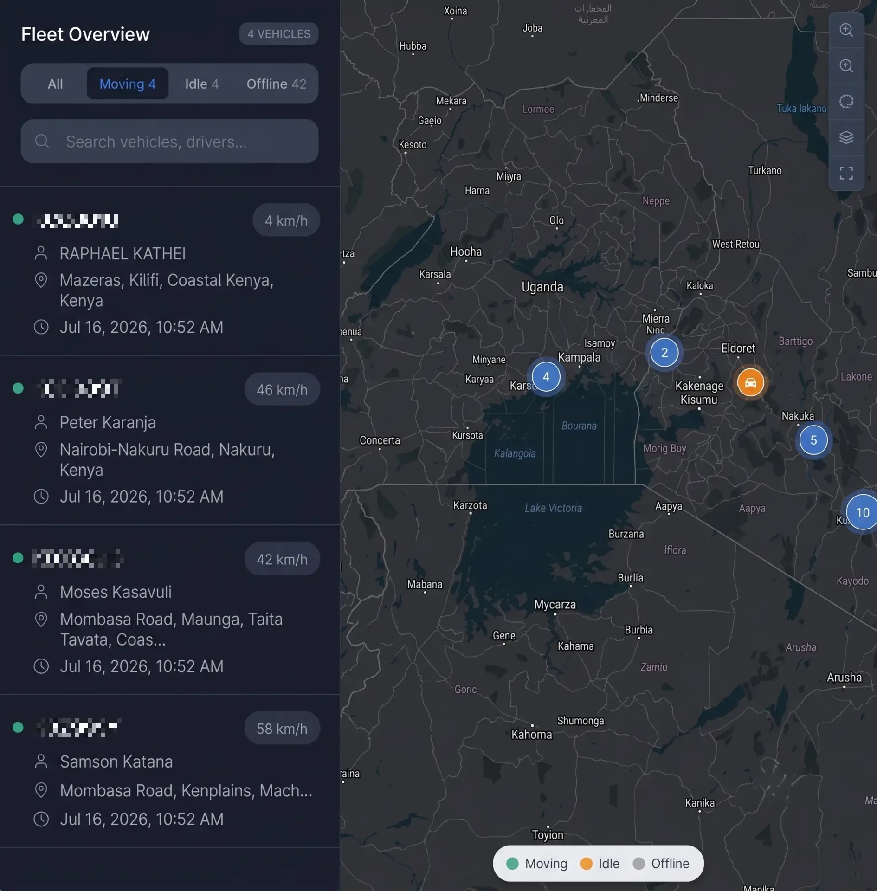Screen dimensions: 877x891
Task: Click address Mombasa Road, Kenplains, Mach...
Action: click(x=186, y=791)
